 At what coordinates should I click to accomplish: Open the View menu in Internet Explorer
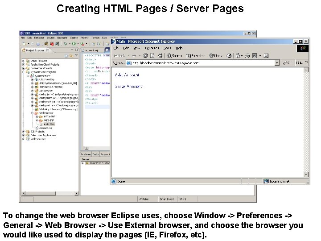(137, 48)
